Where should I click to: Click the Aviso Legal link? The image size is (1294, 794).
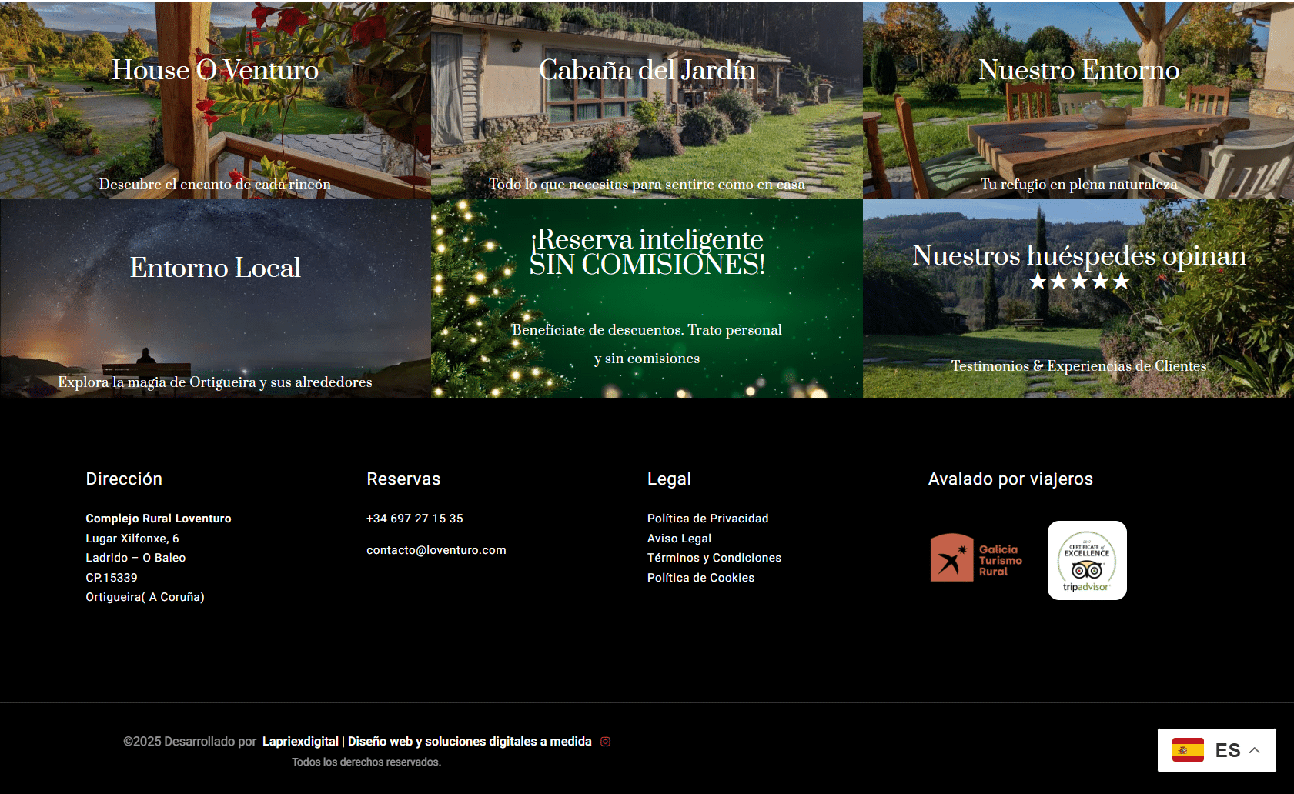[x=679, y=539]
